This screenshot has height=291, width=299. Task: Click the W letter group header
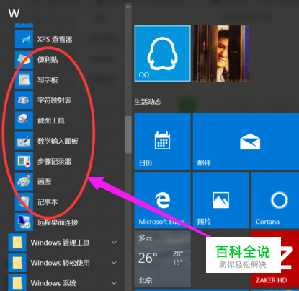point(14,13)
